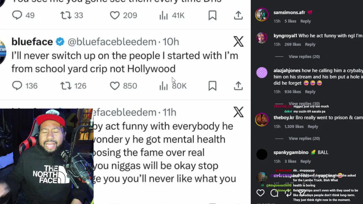Open samsimons.afr profile avatar
This screenshot has width=363, height=204.
tap(261, 14)
